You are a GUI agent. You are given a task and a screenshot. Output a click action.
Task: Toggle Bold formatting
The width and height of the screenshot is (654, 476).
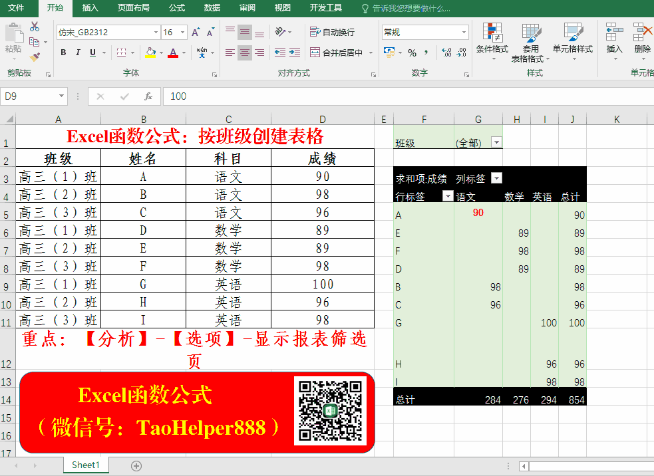[x=63, y=53]
